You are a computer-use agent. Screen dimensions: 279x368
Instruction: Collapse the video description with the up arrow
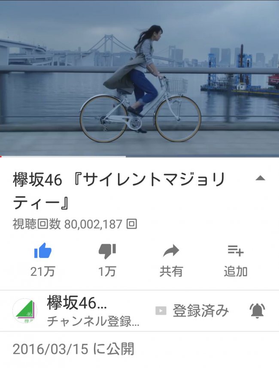click(x=260, y=178)
